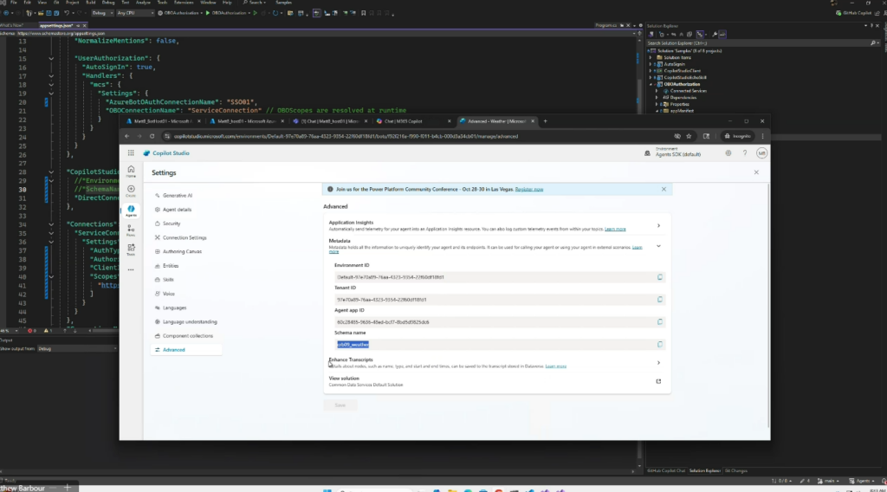This screenshot has height=492, width=887.
Task: Dismiss the conference banner
Action: [x=664, y=190]
